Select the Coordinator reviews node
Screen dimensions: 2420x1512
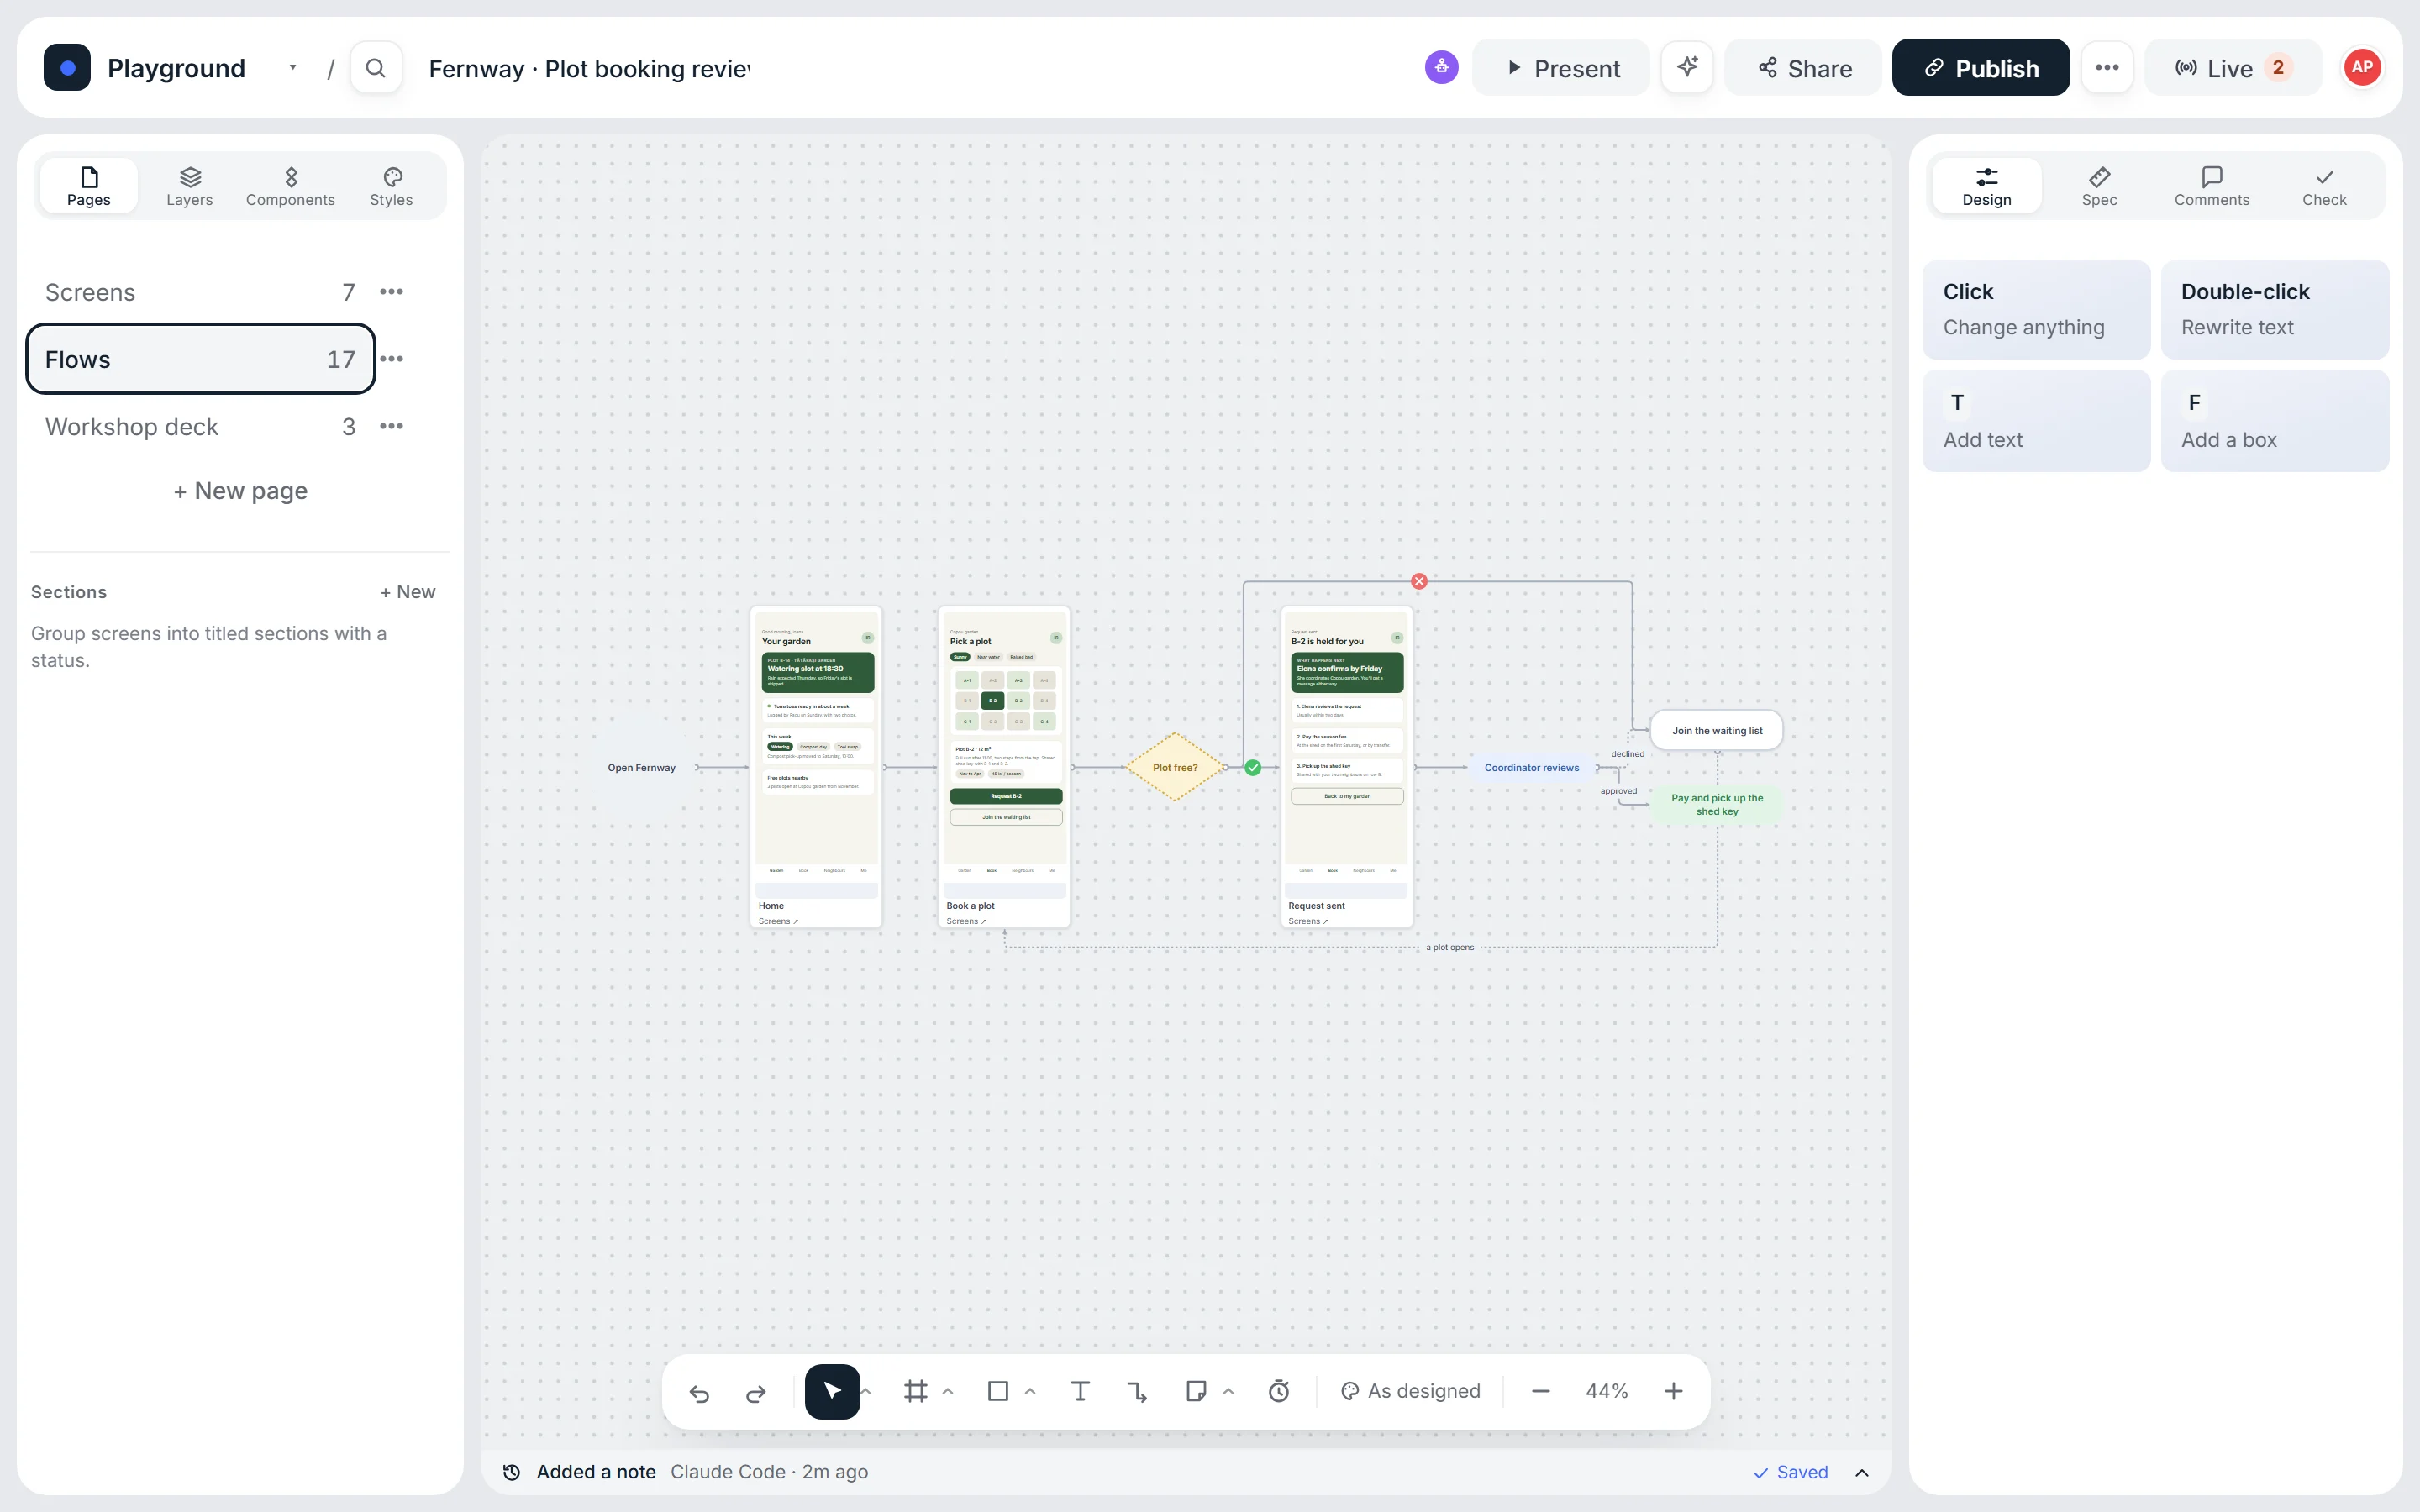1531,768
